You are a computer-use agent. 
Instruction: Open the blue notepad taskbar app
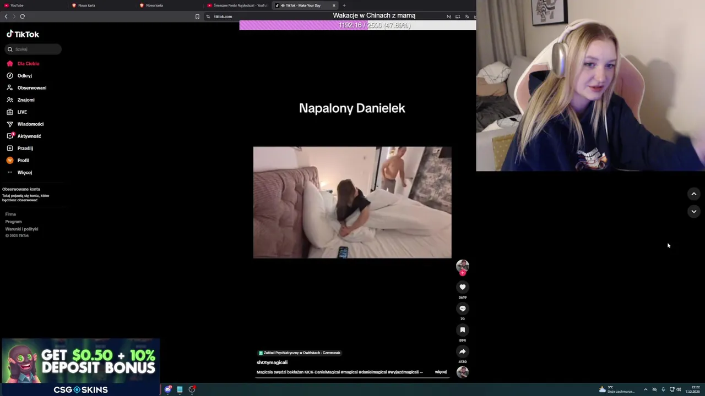180,389
